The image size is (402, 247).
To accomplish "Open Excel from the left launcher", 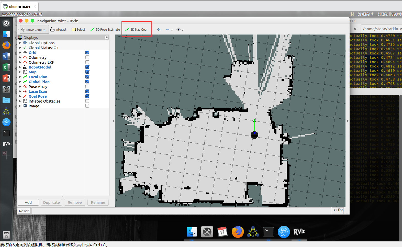I will [6, 67].
